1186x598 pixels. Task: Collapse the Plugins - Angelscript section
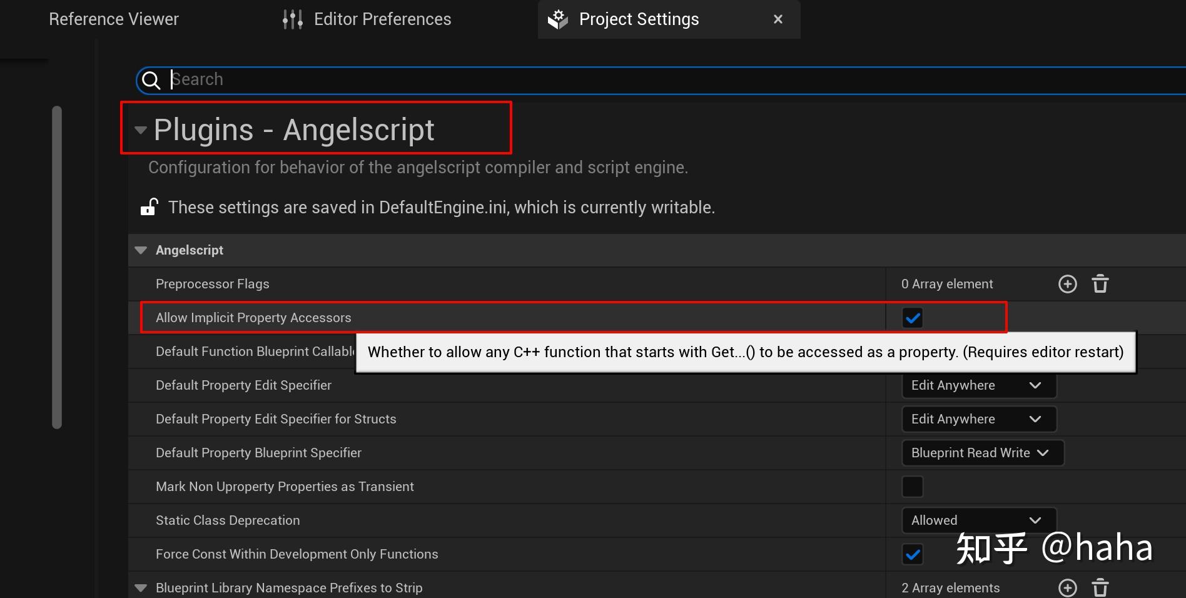(140, 129)
